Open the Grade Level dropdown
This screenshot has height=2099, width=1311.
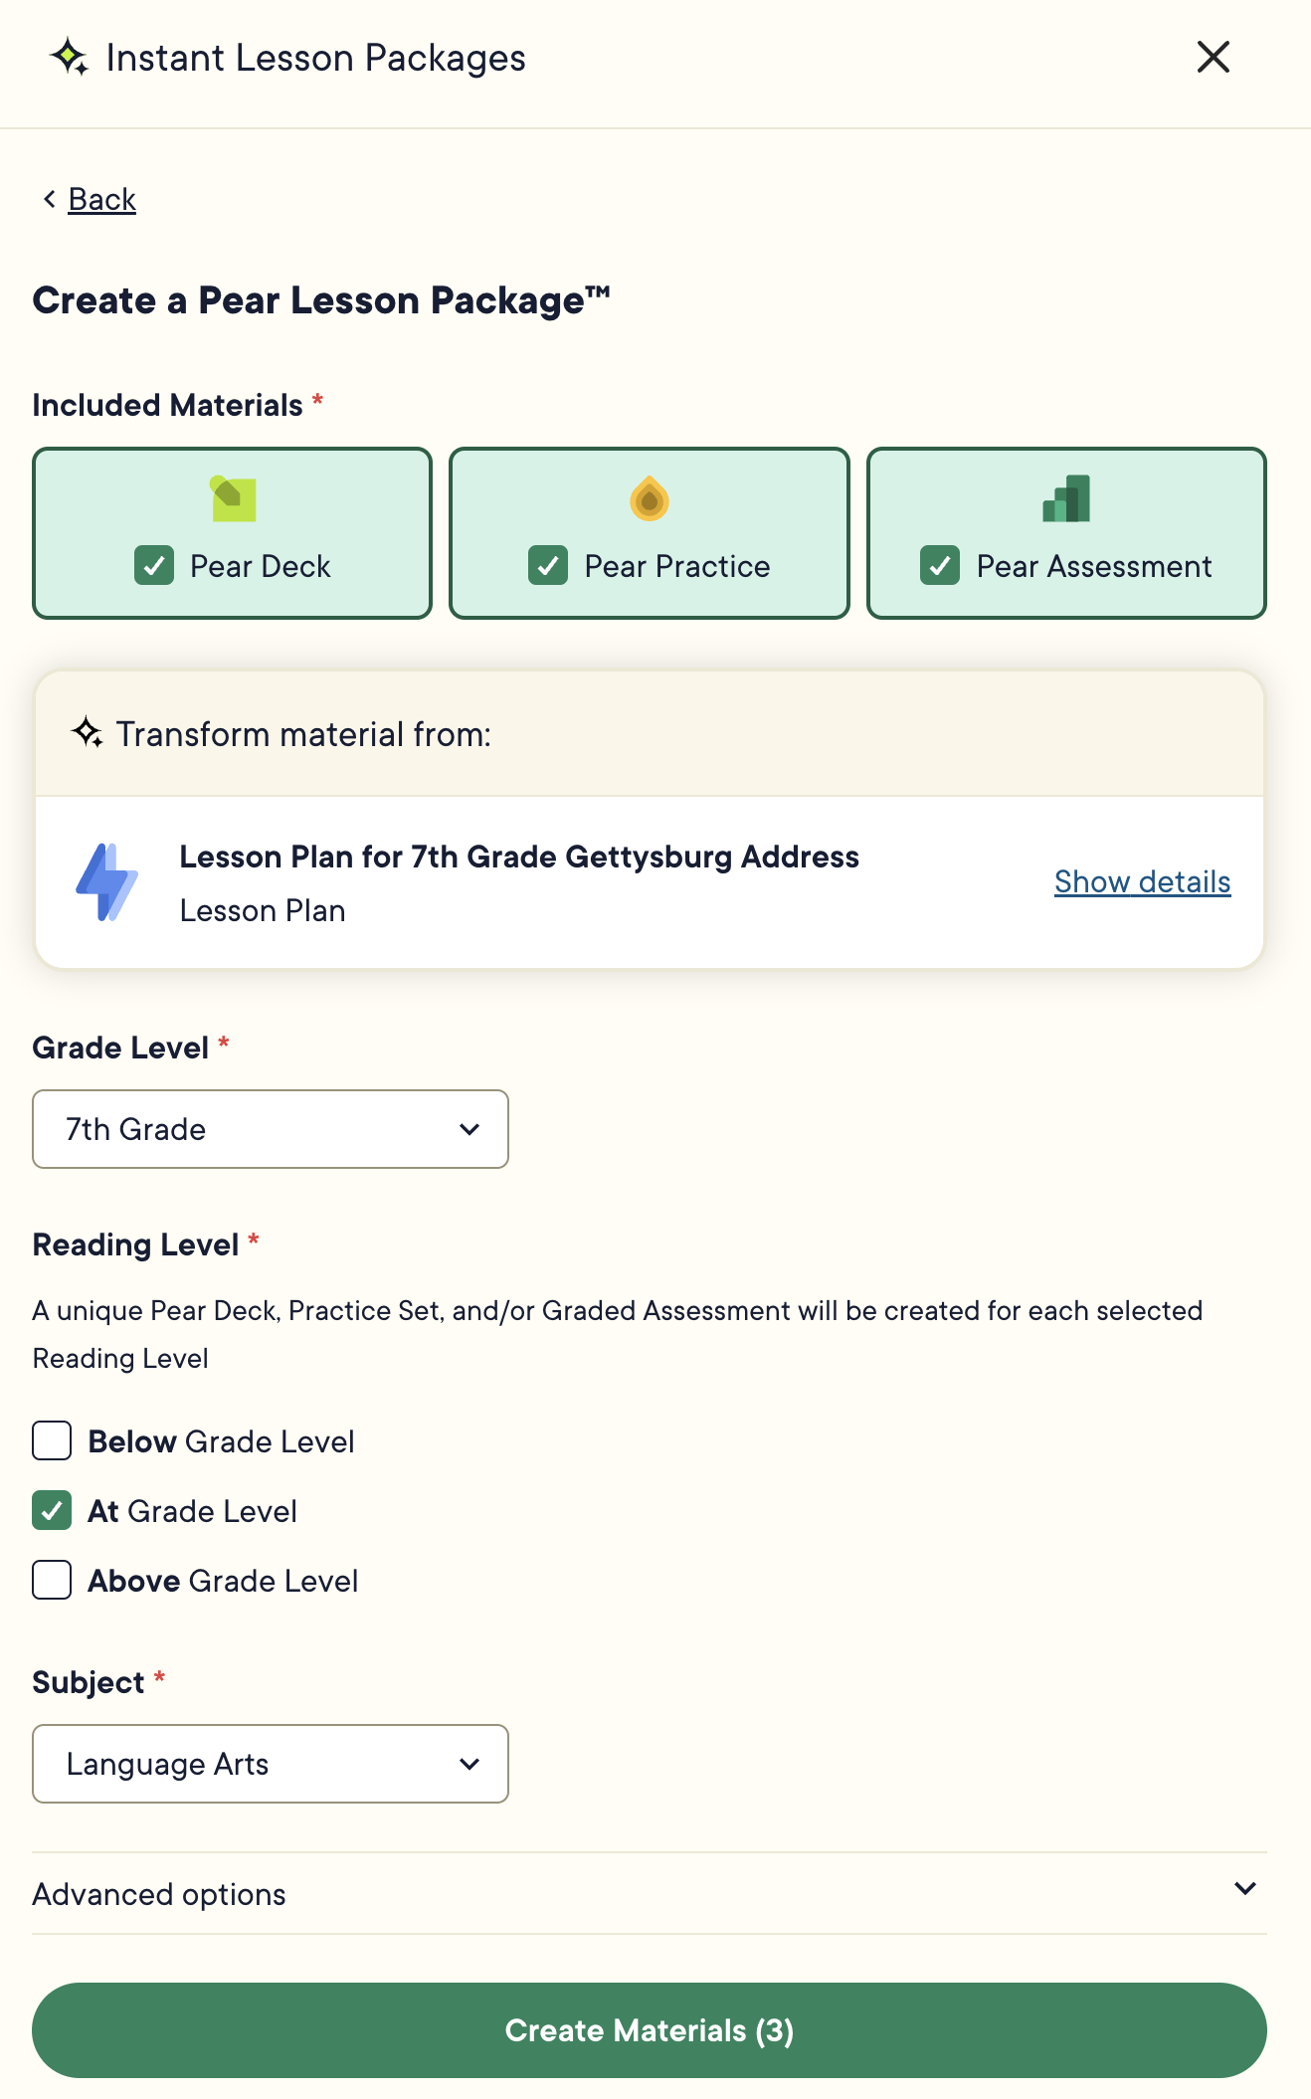(270, 1129)
